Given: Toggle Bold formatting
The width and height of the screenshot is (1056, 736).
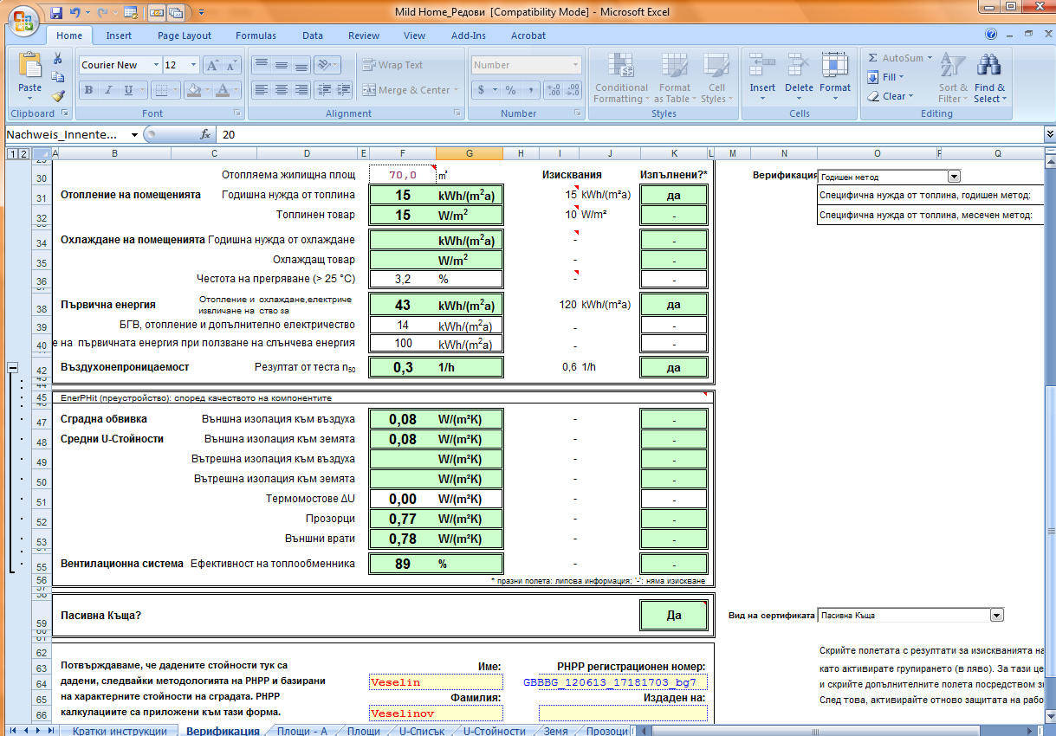Looking at the screenshot, I should tap(88, 90).
